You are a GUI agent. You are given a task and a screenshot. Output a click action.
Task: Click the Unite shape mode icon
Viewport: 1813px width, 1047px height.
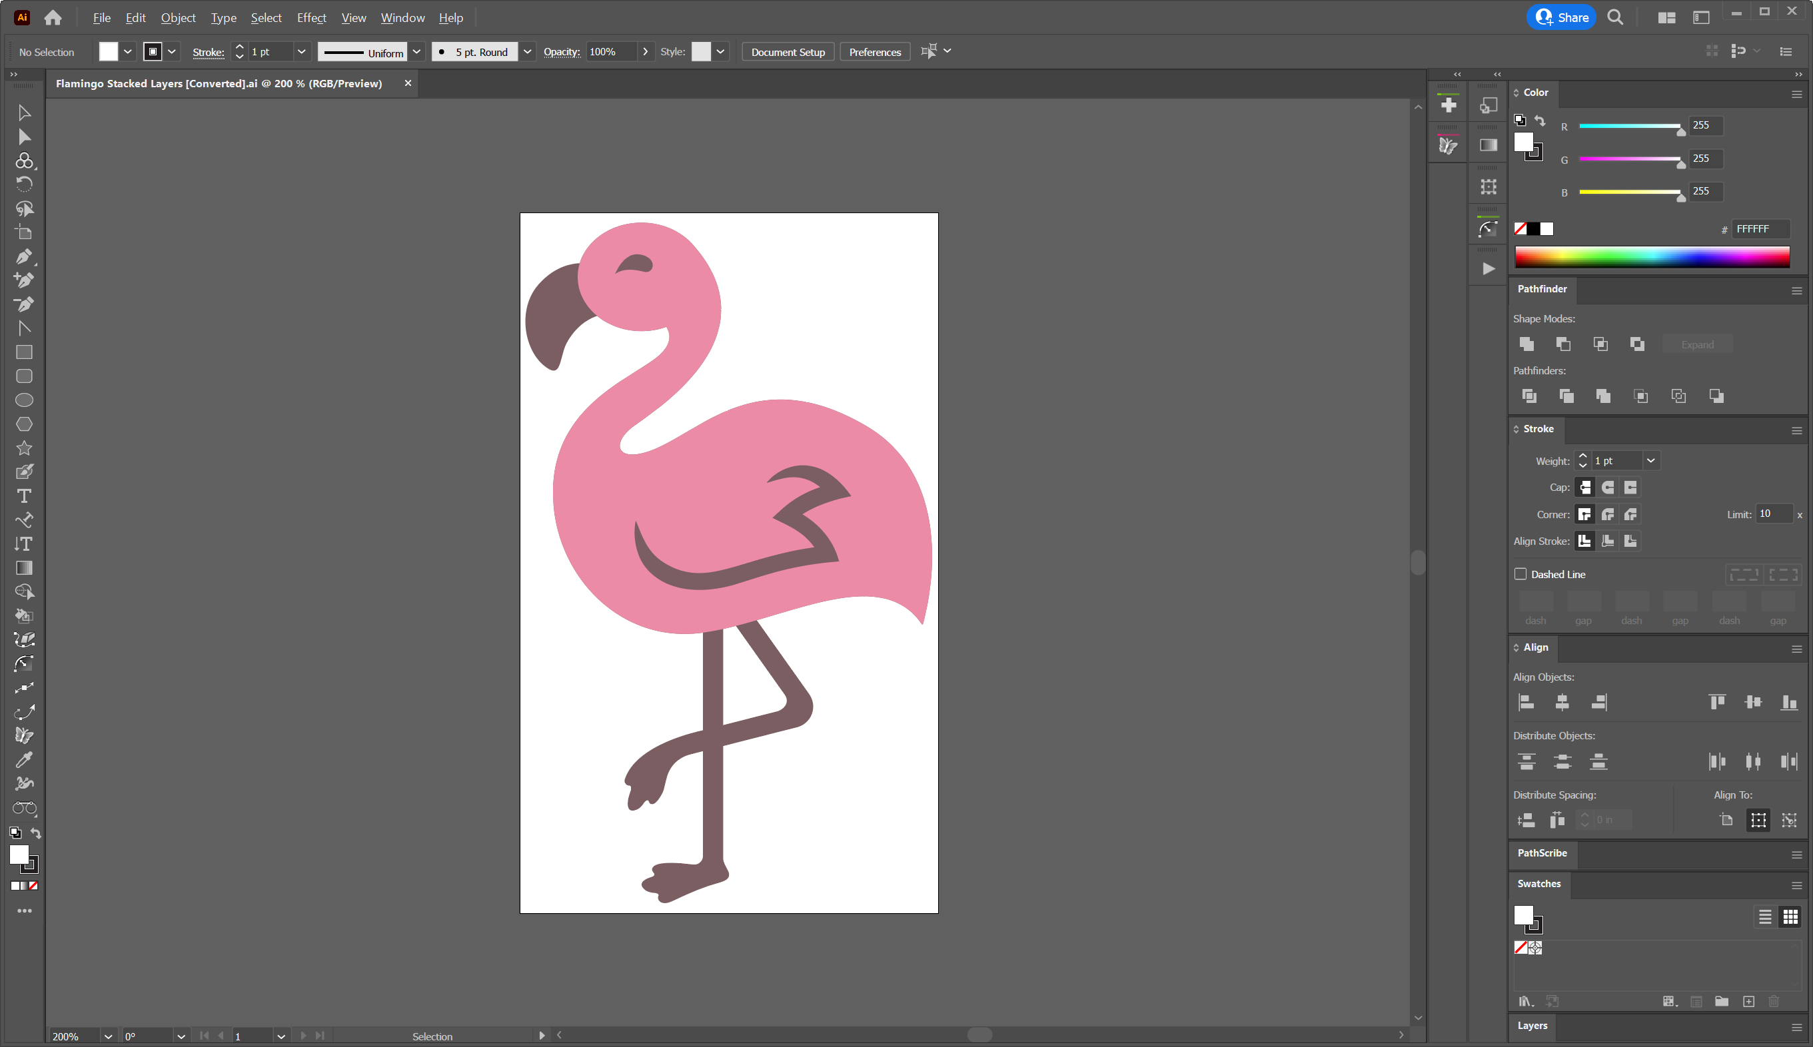coord(1526,344)
